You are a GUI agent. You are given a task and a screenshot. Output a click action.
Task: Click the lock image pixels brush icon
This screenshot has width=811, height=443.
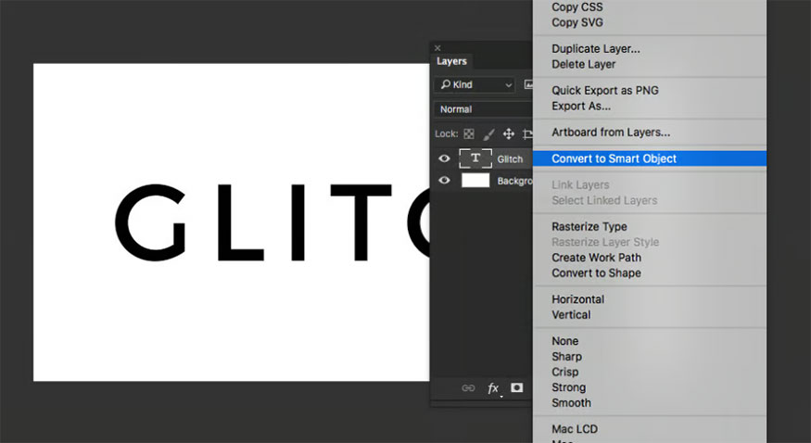coord(488,134)
